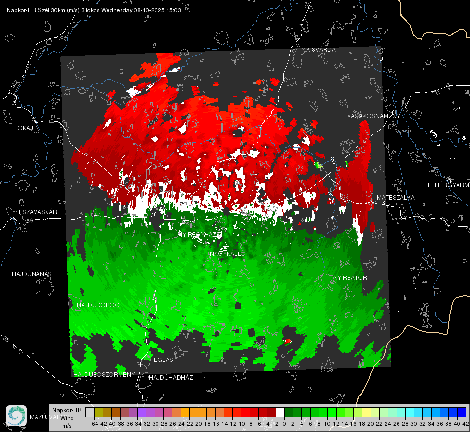470x432 pixels.
Task: Select the dark green 0-2 m/s legend swatch
Action: [x=289, y=412]
